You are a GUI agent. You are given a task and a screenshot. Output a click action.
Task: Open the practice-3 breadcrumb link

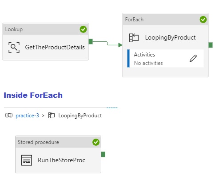tap(27, 116)
